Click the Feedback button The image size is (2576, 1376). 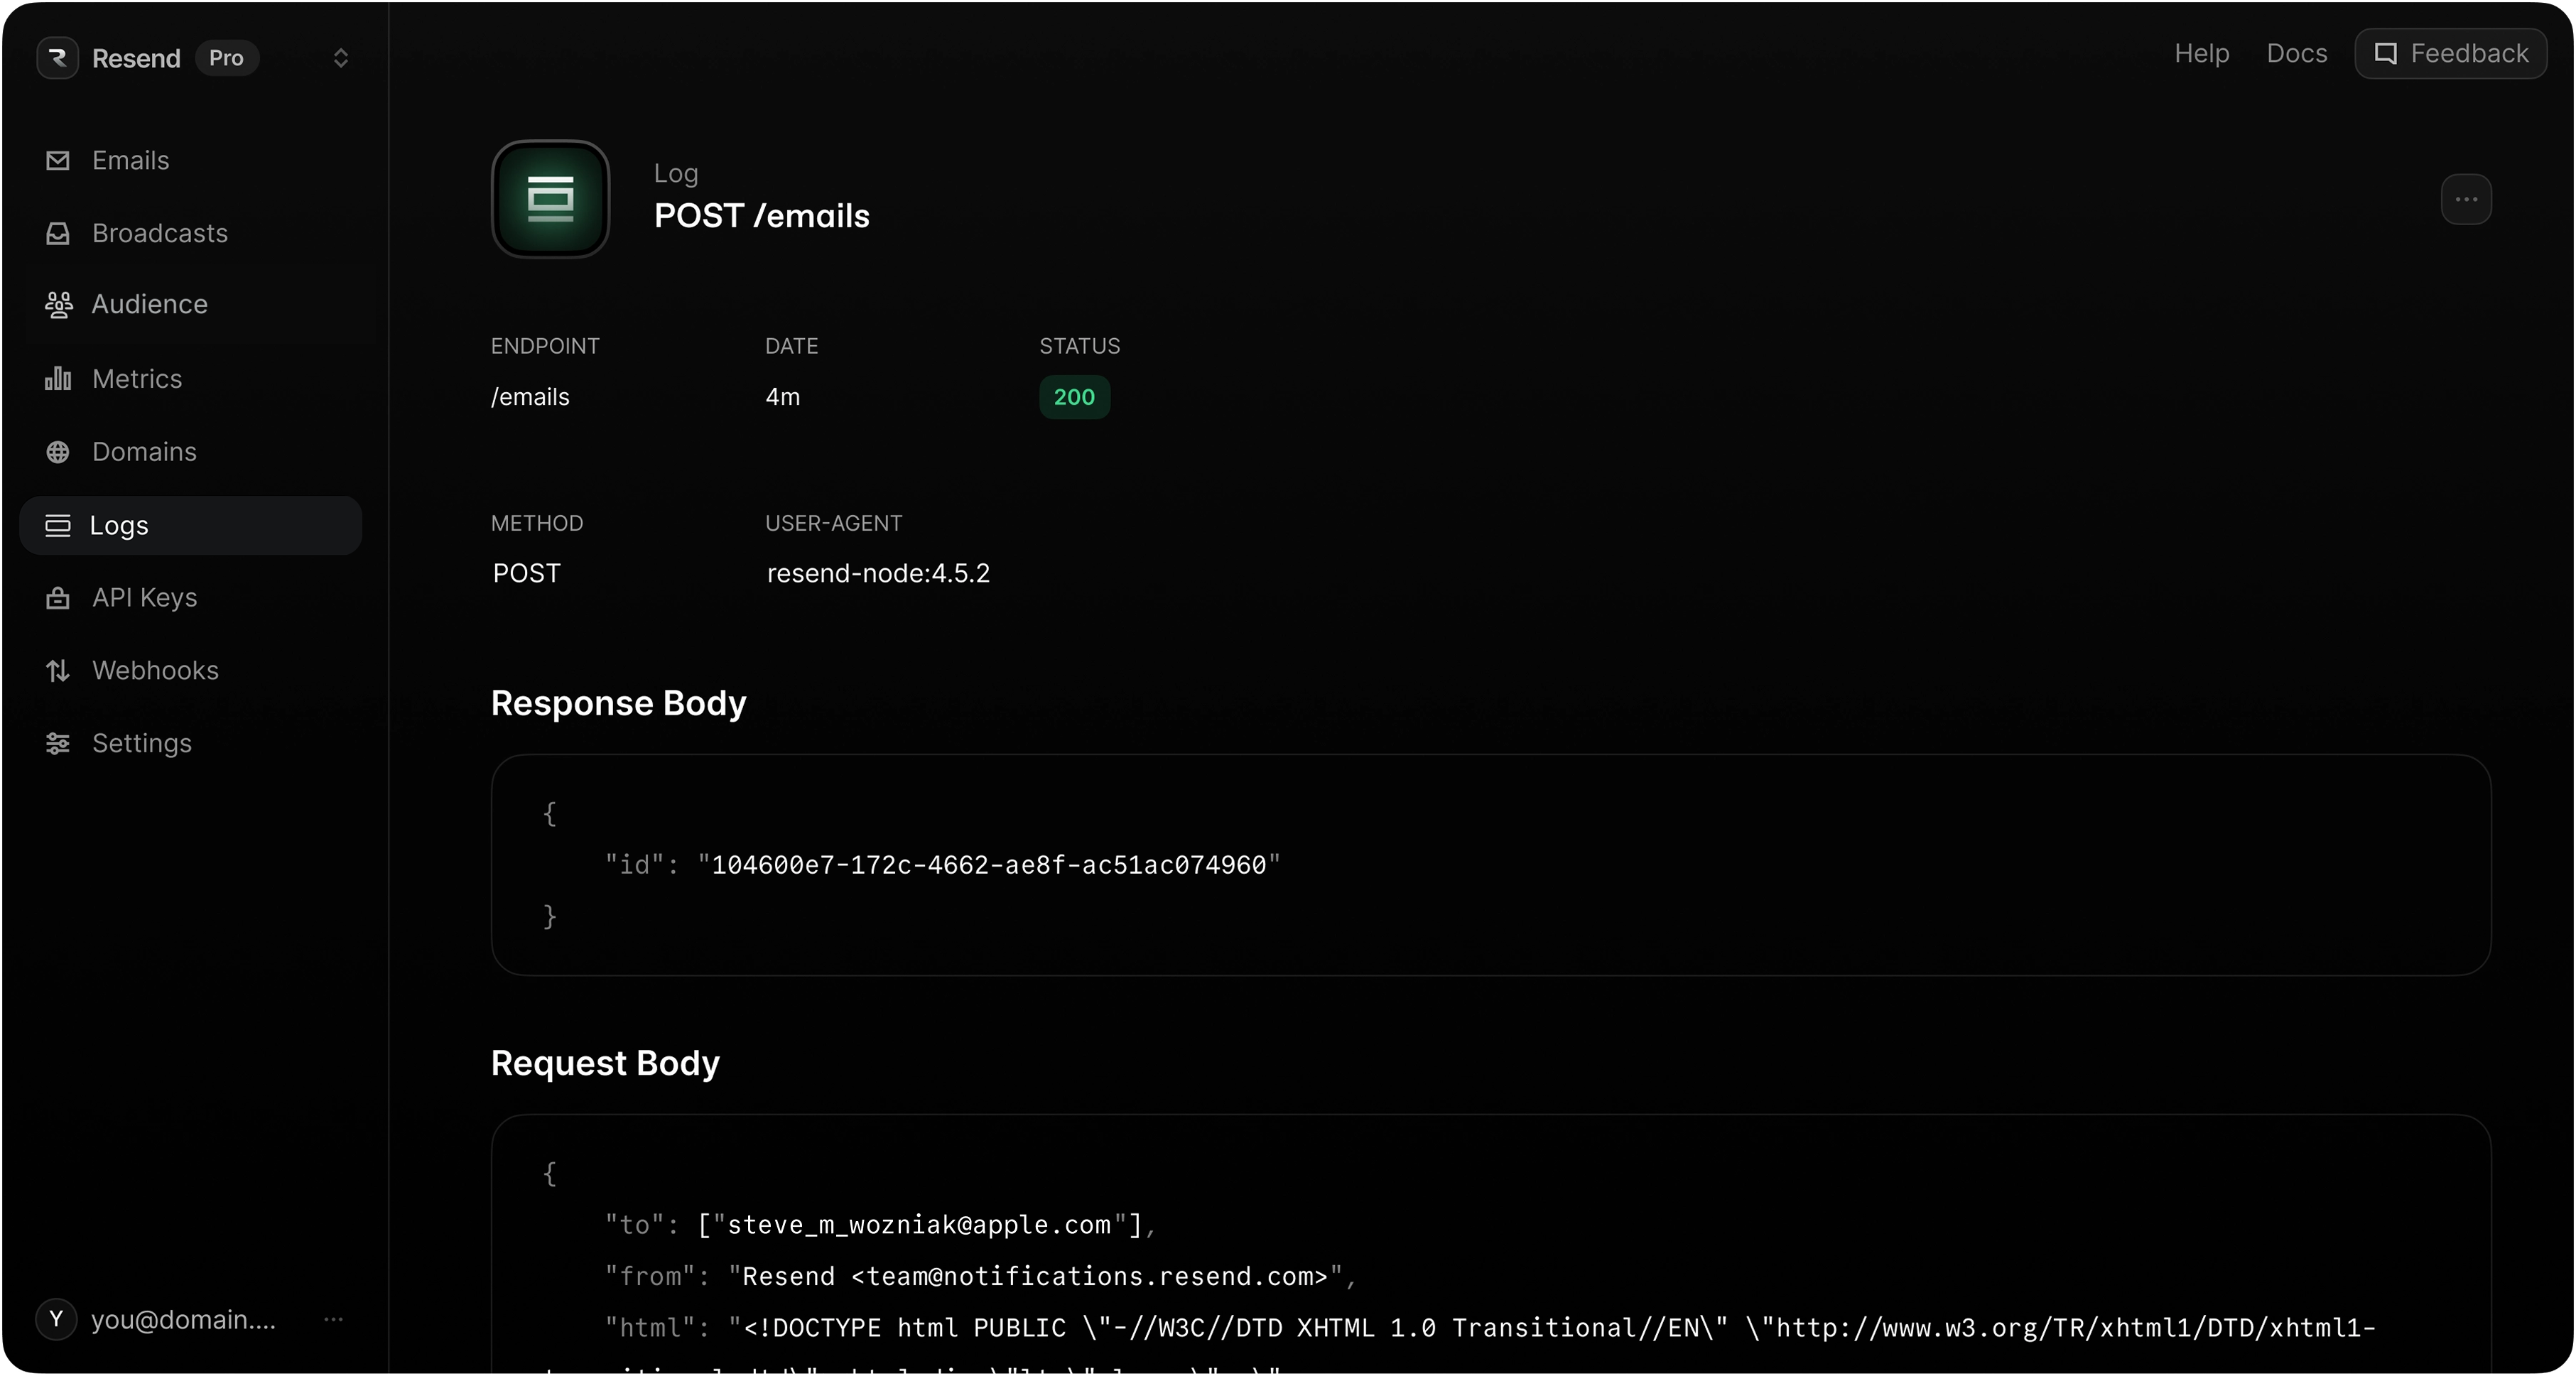point(2451,53)
